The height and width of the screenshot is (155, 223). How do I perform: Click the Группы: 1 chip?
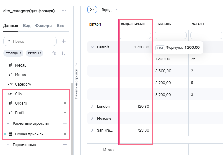tap(35, 53)
